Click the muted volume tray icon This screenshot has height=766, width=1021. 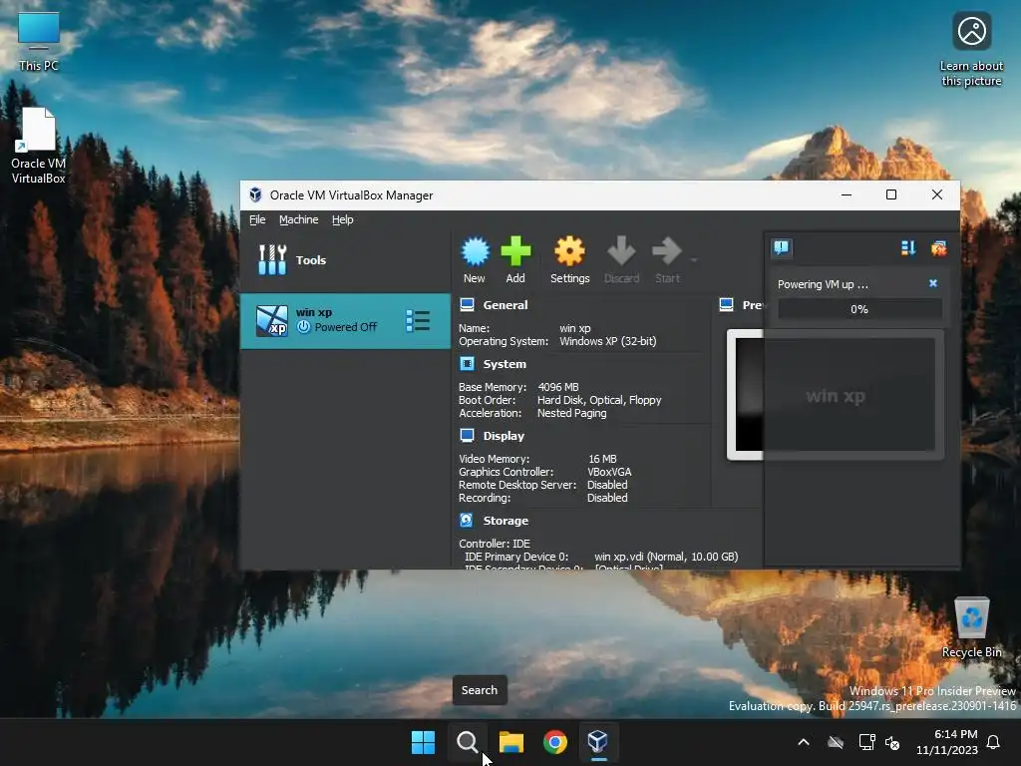(x=892, y=742)
